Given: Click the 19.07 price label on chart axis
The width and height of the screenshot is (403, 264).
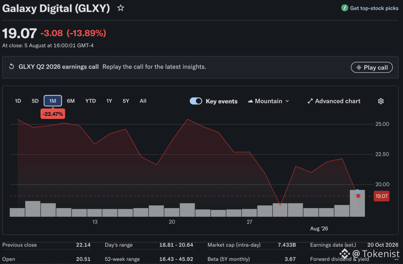Looking at the screenshot, I should click(381, 196).
